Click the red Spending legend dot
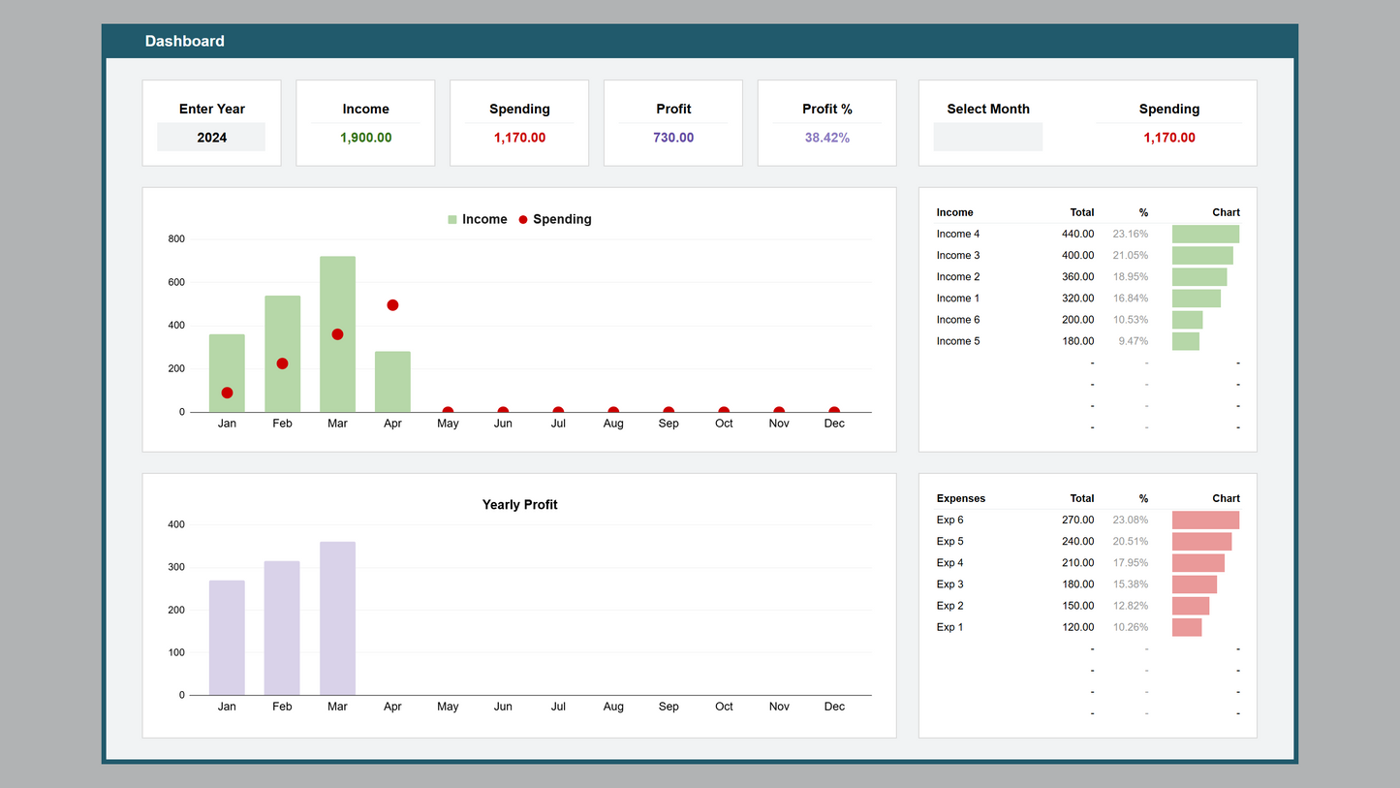 [x=523, y=220]
